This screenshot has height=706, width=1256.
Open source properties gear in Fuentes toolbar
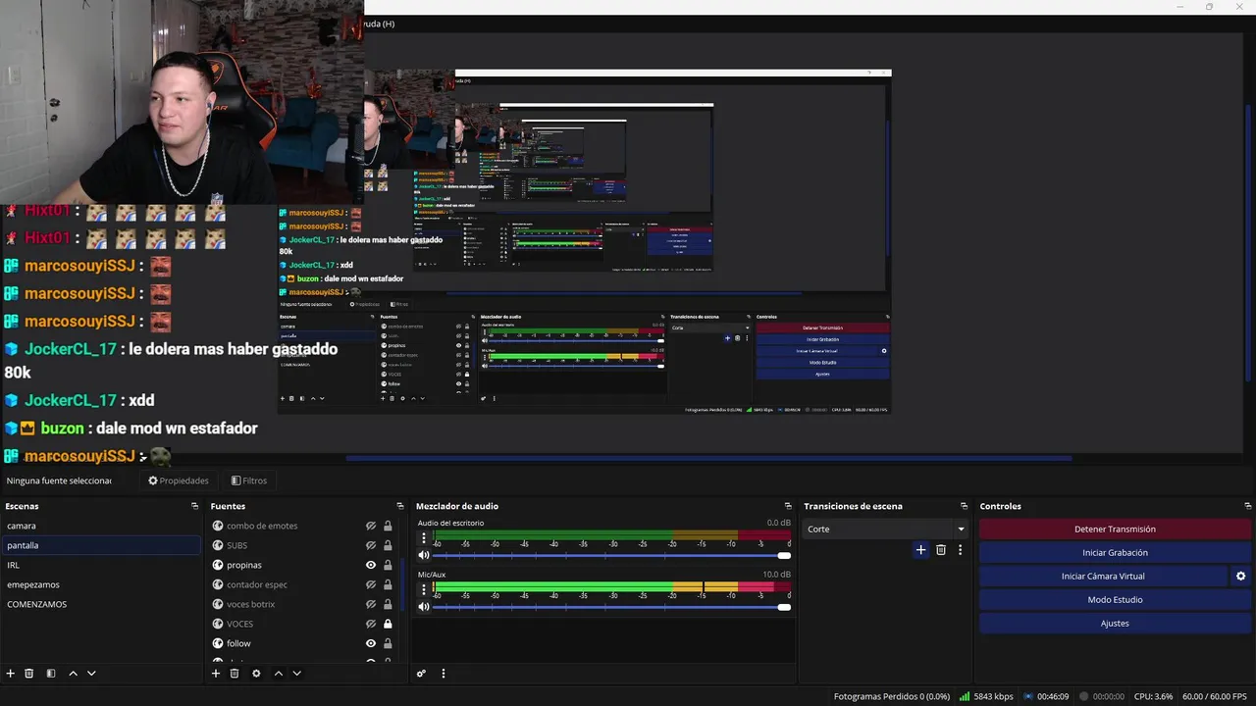(x=256, y=674)
